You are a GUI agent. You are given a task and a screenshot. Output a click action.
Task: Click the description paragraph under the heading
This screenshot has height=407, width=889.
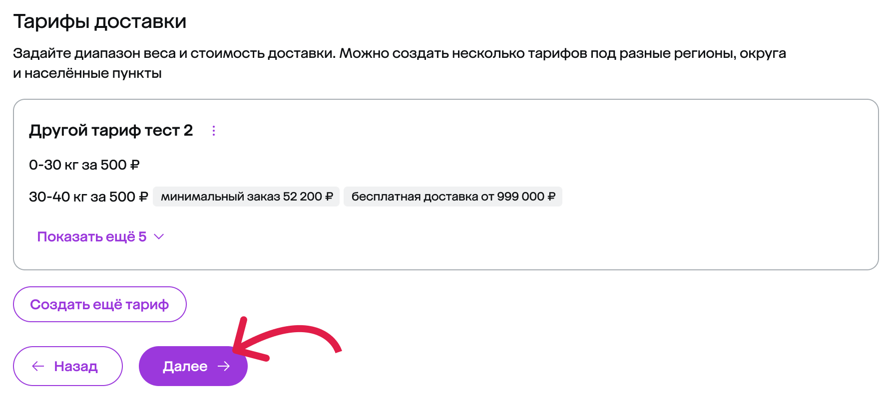[x=399, y=63]
